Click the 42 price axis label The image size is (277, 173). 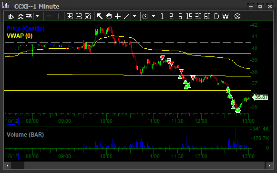(255, 25)
